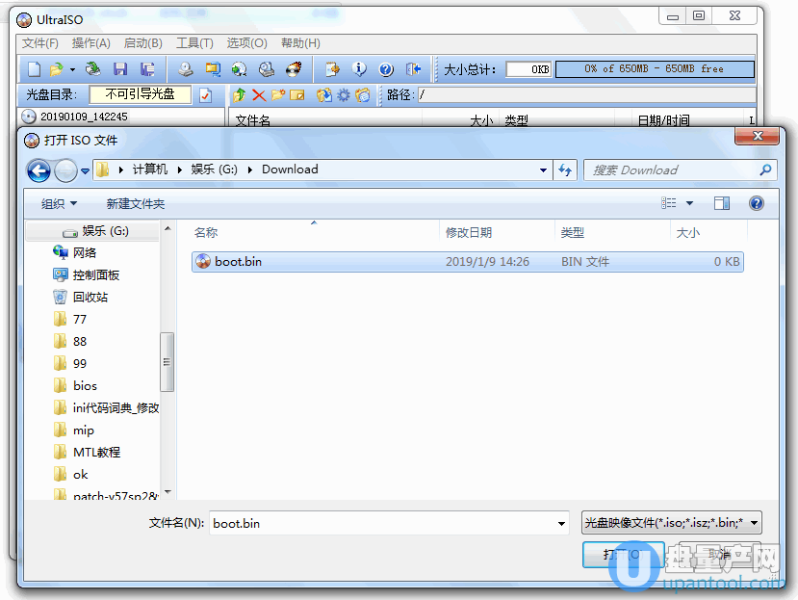This screenshot has height=600, width=798.
Task: Click Download in the address breadcrumb
Action: click(290, 170)
